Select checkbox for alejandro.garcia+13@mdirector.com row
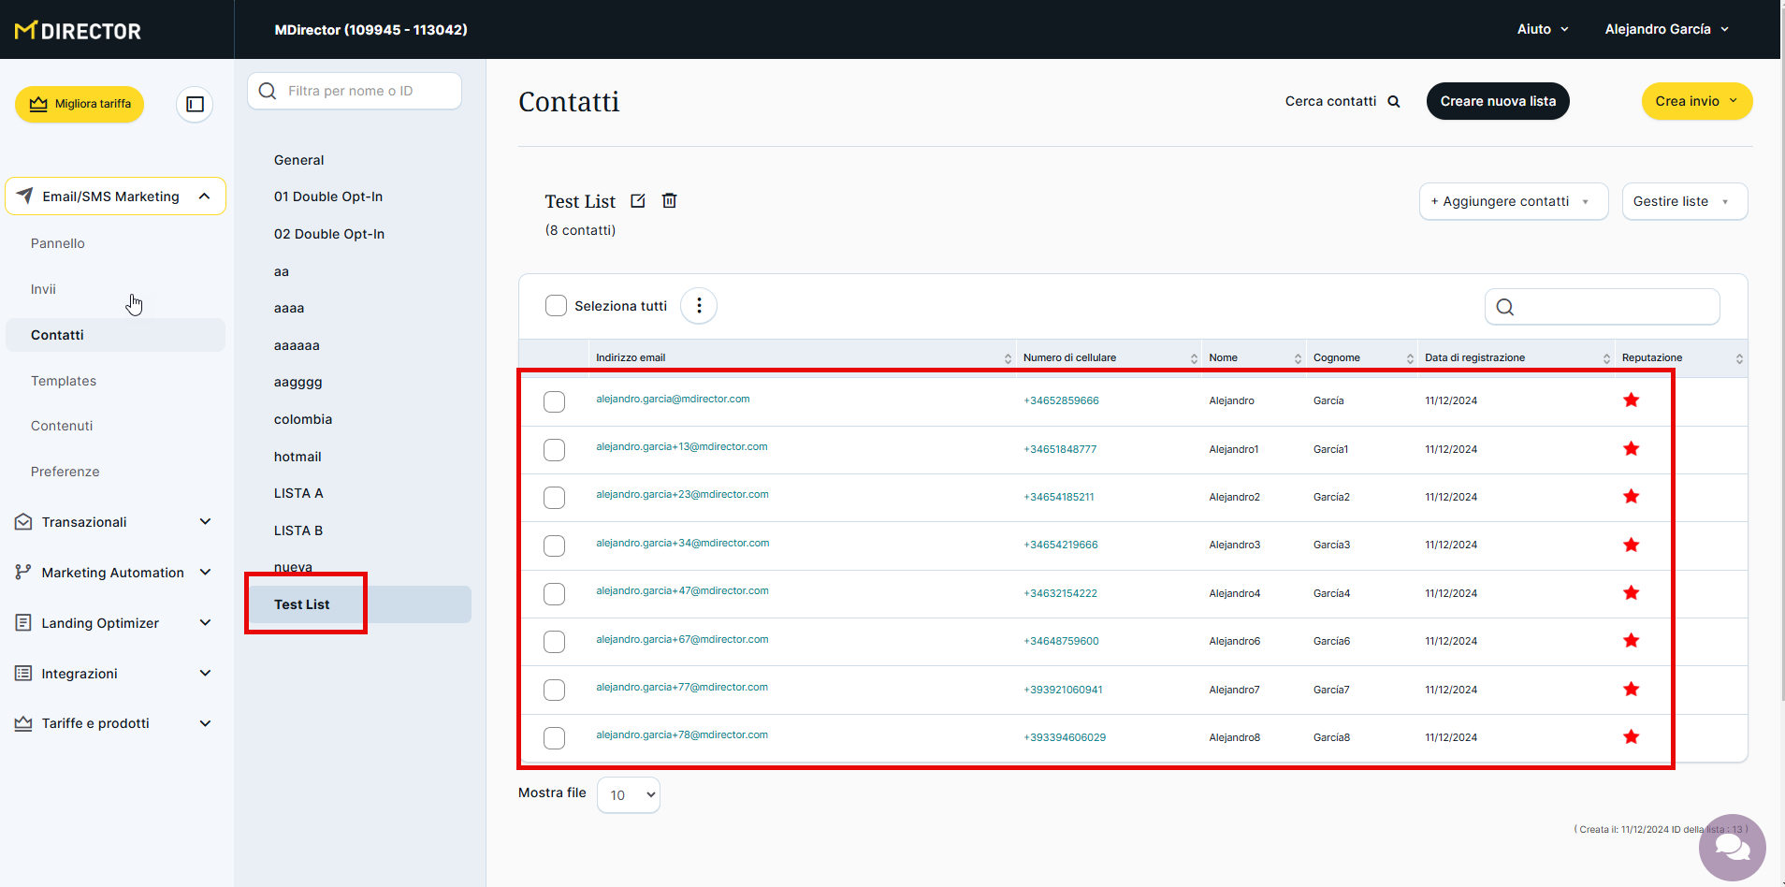The height and width of the screenshot is (887, 1785). pos(555,450)
